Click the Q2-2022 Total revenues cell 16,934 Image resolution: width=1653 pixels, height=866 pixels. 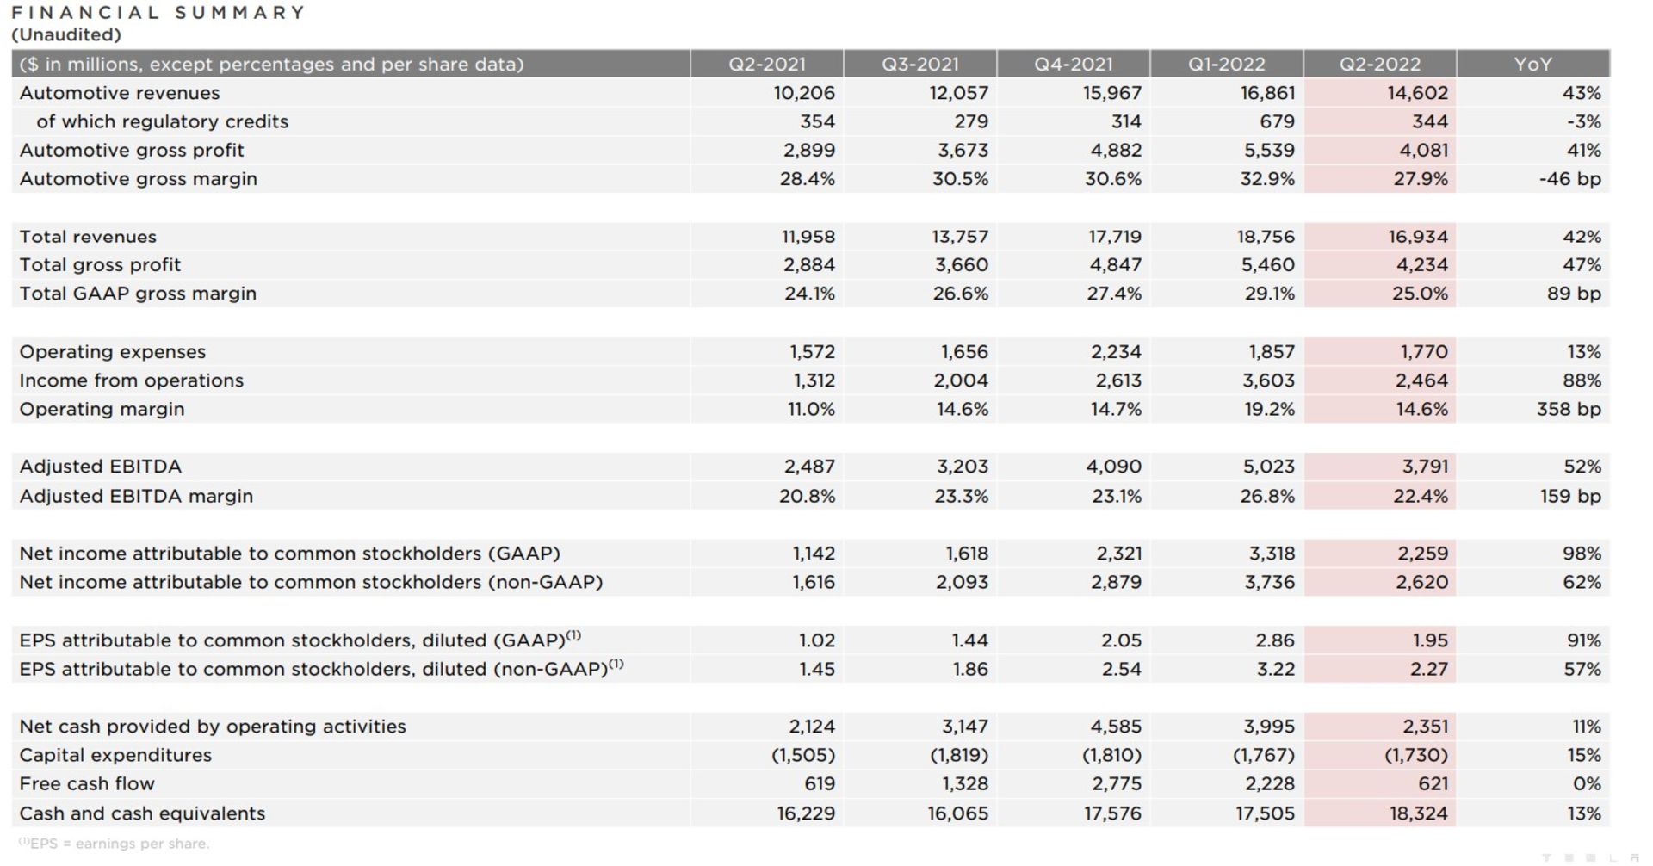pos(1417,237)
